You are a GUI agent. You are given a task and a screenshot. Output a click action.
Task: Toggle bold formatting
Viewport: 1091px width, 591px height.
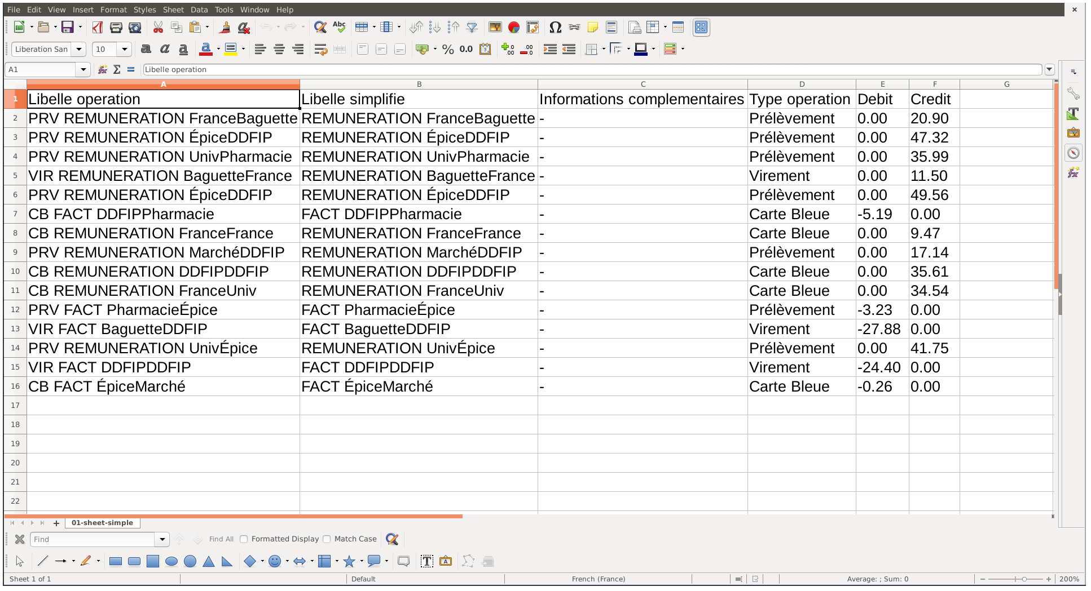point(146,50)
